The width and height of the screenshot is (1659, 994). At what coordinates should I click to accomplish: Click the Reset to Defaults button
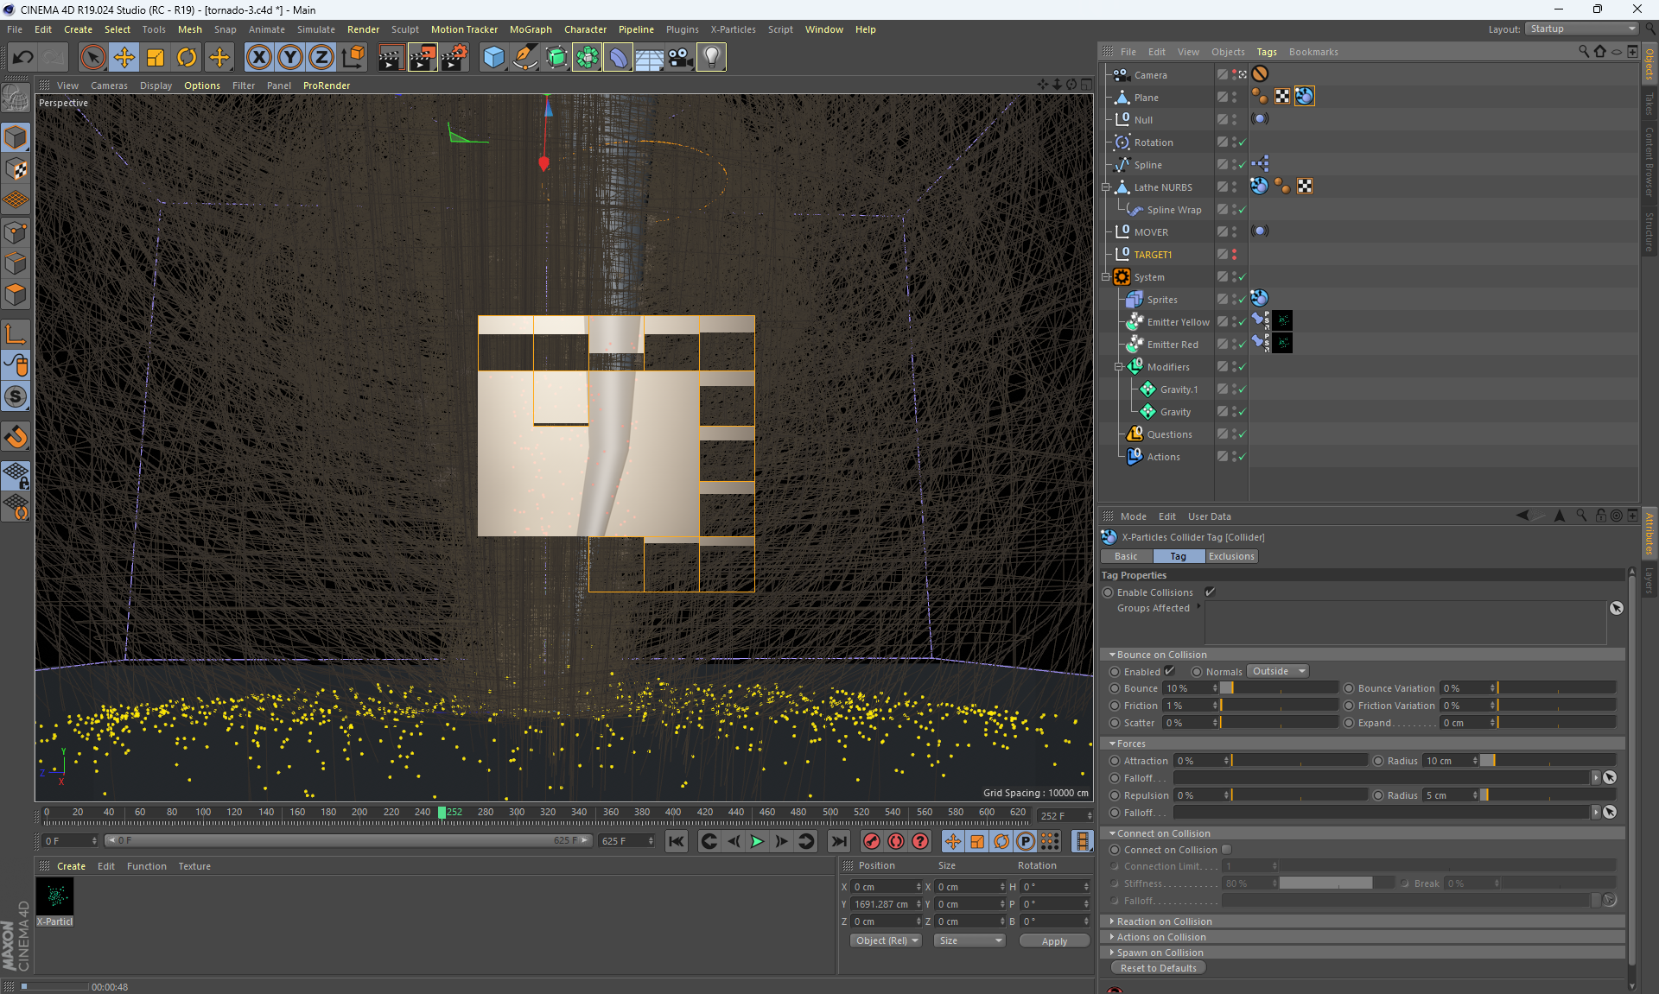(x=1158, y=968)
